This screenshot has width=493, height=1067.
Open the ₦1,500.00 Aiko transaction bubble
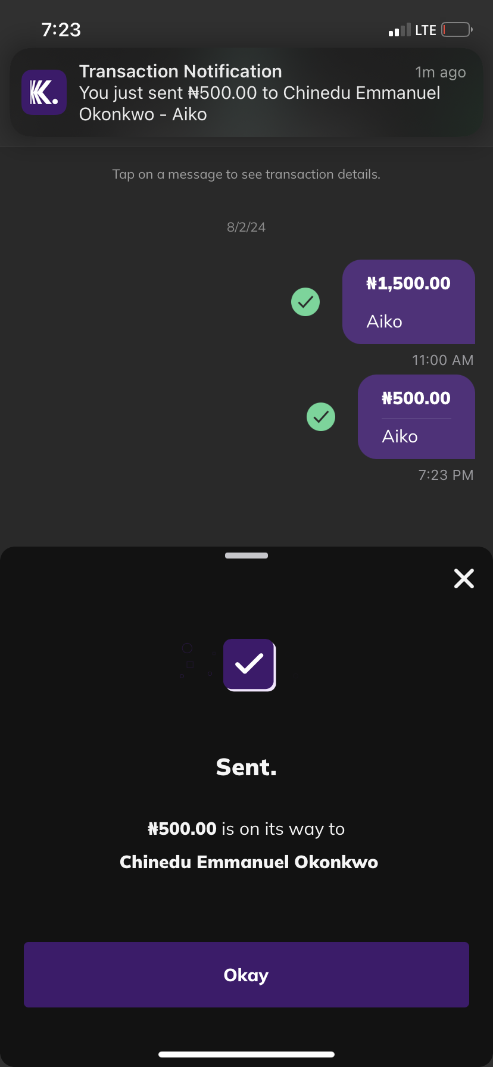click(408, 302)
